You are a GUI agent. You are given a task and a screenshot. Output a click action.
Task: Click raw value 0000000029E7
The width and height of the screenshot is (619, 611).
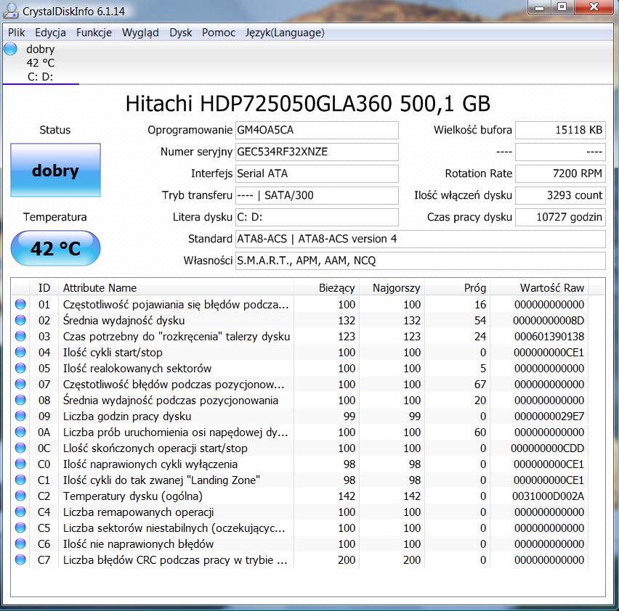549,417
